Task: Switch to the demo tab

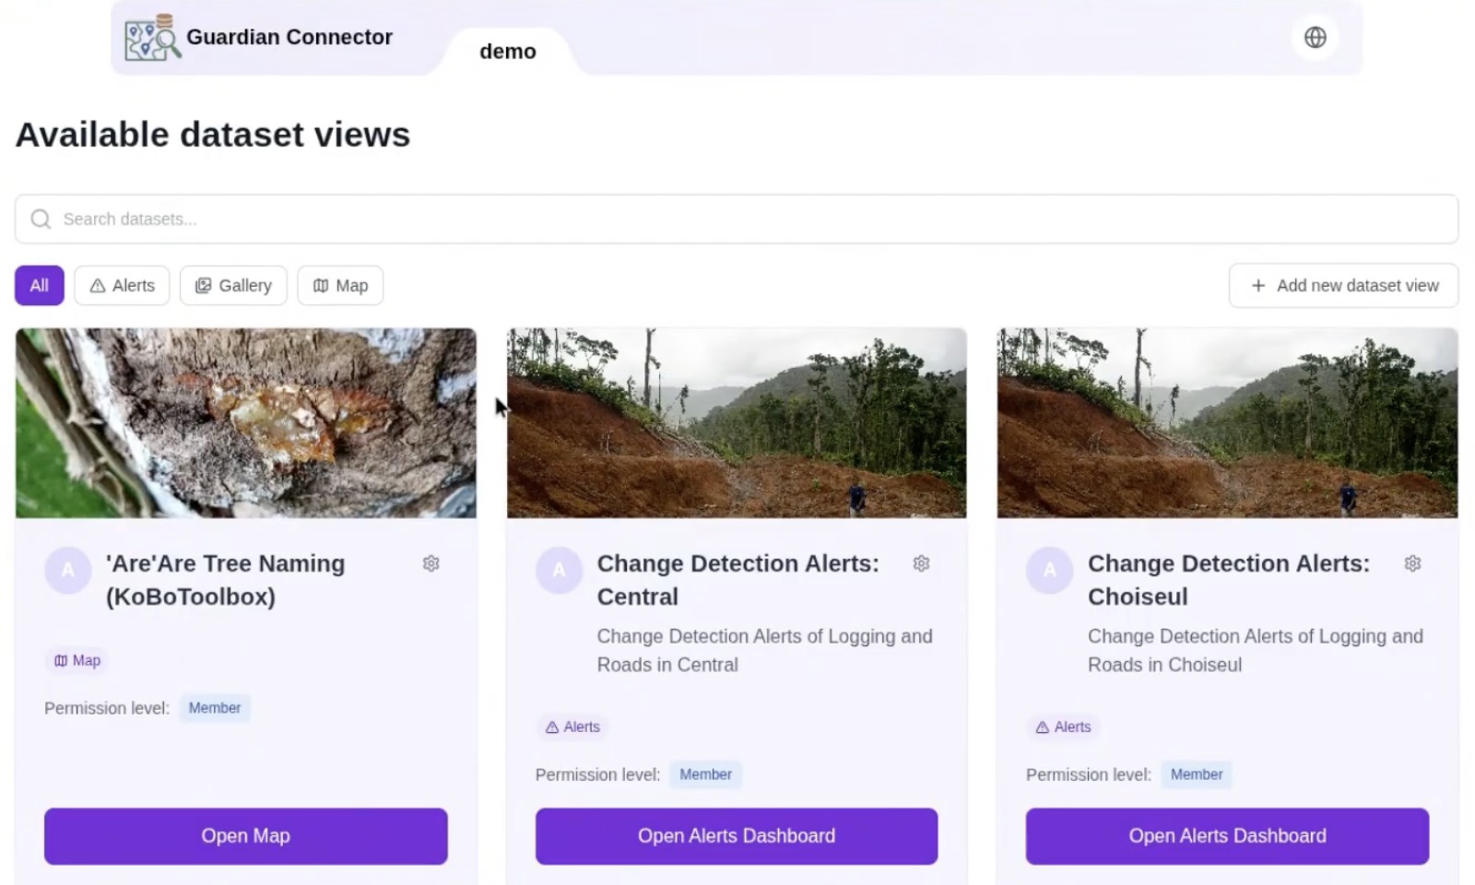Action: [508, 52]
